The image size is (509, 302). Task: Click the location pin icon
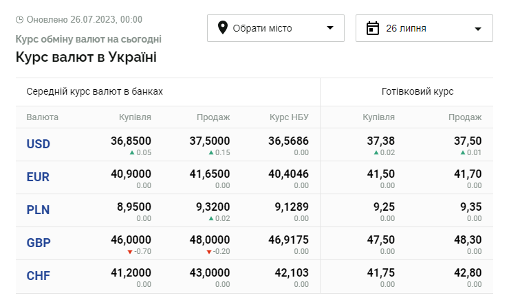pyautogui.click(x=222, y=28)
